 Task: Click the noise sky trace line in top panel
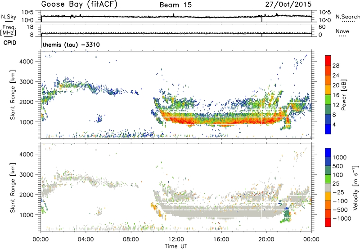click(x=176, y=17)
